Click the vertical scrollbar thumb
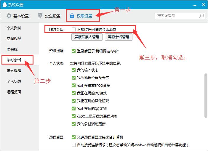208x151 pixels. point(206,95)
